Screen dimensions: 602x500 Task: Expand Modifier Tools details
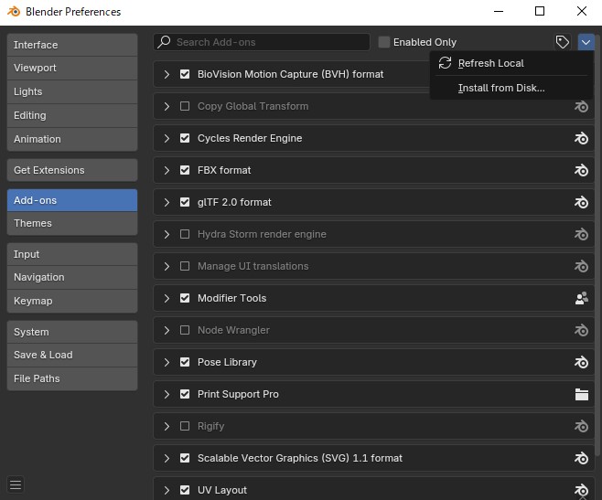167,298
